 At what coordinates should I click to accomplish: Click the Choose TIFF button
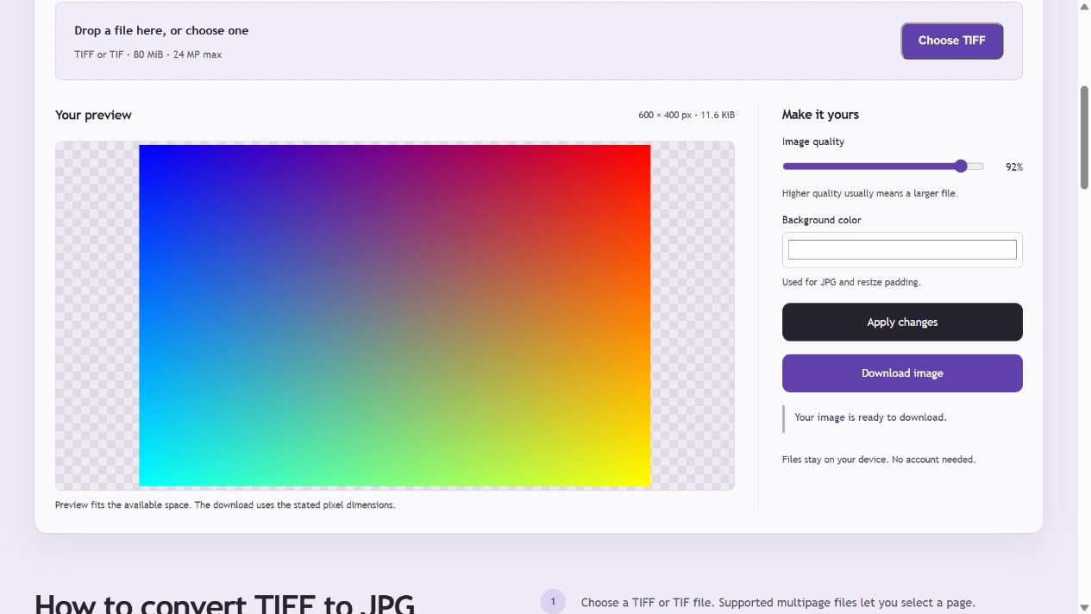952,41
